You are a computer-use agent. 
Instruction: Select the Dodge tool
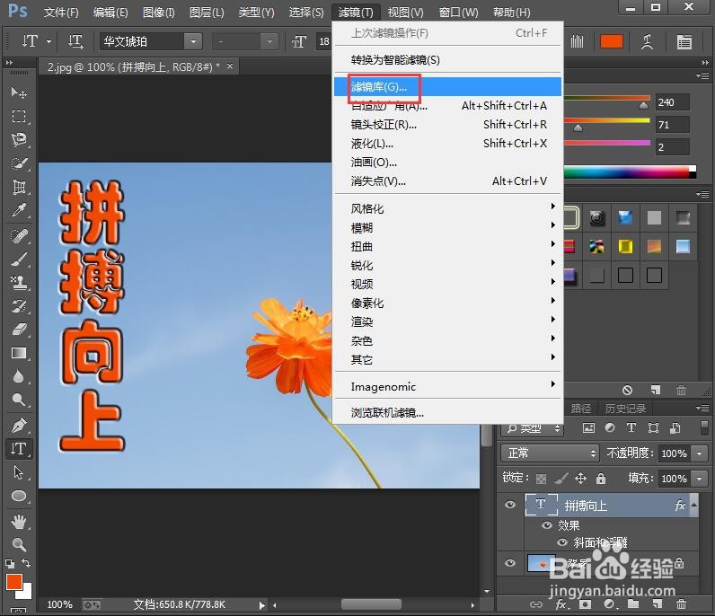click(19, 400)
